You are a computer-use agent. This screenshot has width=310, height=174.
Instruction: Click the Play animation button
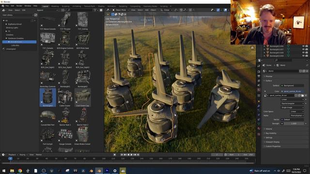tap(131, 155)
